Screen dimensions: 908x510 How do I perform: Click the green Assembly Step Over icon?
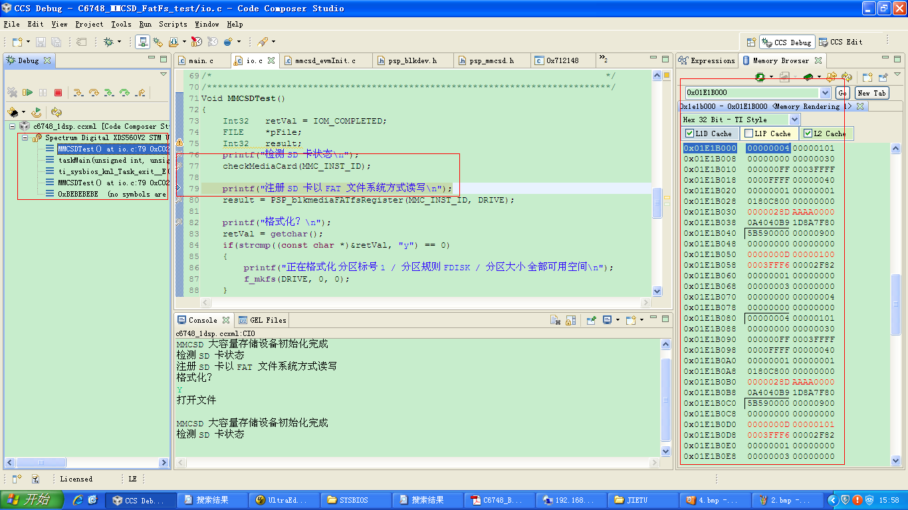point(124,92)
